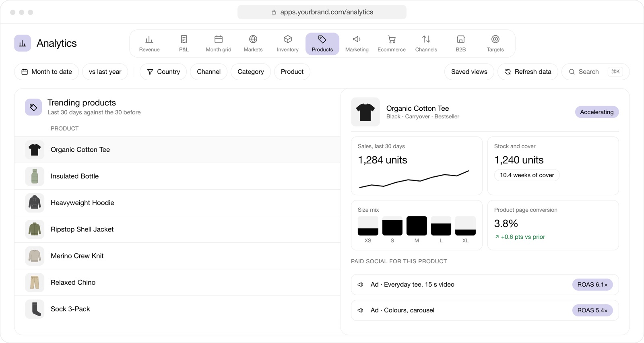Select the Sock 3-Pack row
Viewport: 644px width, 343px height.
[178, 309]
